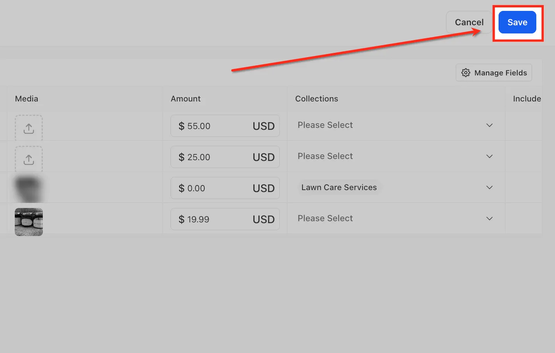
Task: Open the blurred product thumbnail in third row
Action: point(28,189)
